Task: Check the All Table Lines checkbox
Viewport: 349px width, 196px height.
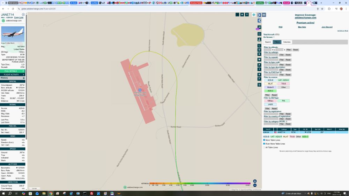Action: [x=264, y=147]
